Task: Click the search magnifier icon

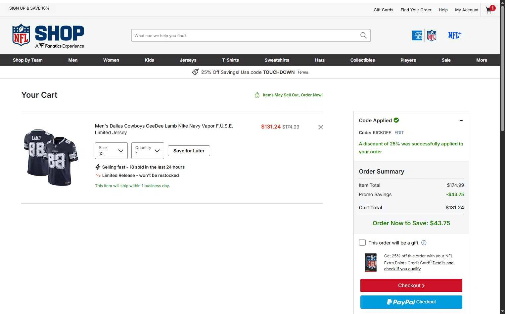Action: coord(363,35)
